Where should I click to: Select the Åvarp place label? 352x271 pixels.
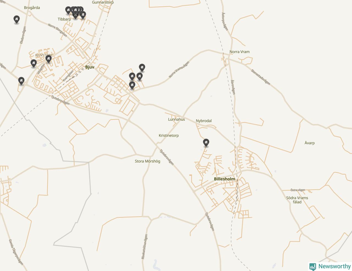tap(310, 143)
